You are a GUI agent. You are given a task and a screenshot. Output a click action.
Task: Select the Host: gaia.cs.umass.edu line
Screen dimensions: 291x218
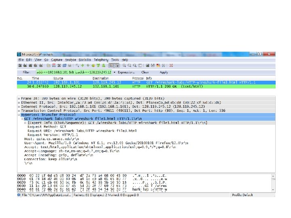(x=52, y=139)
